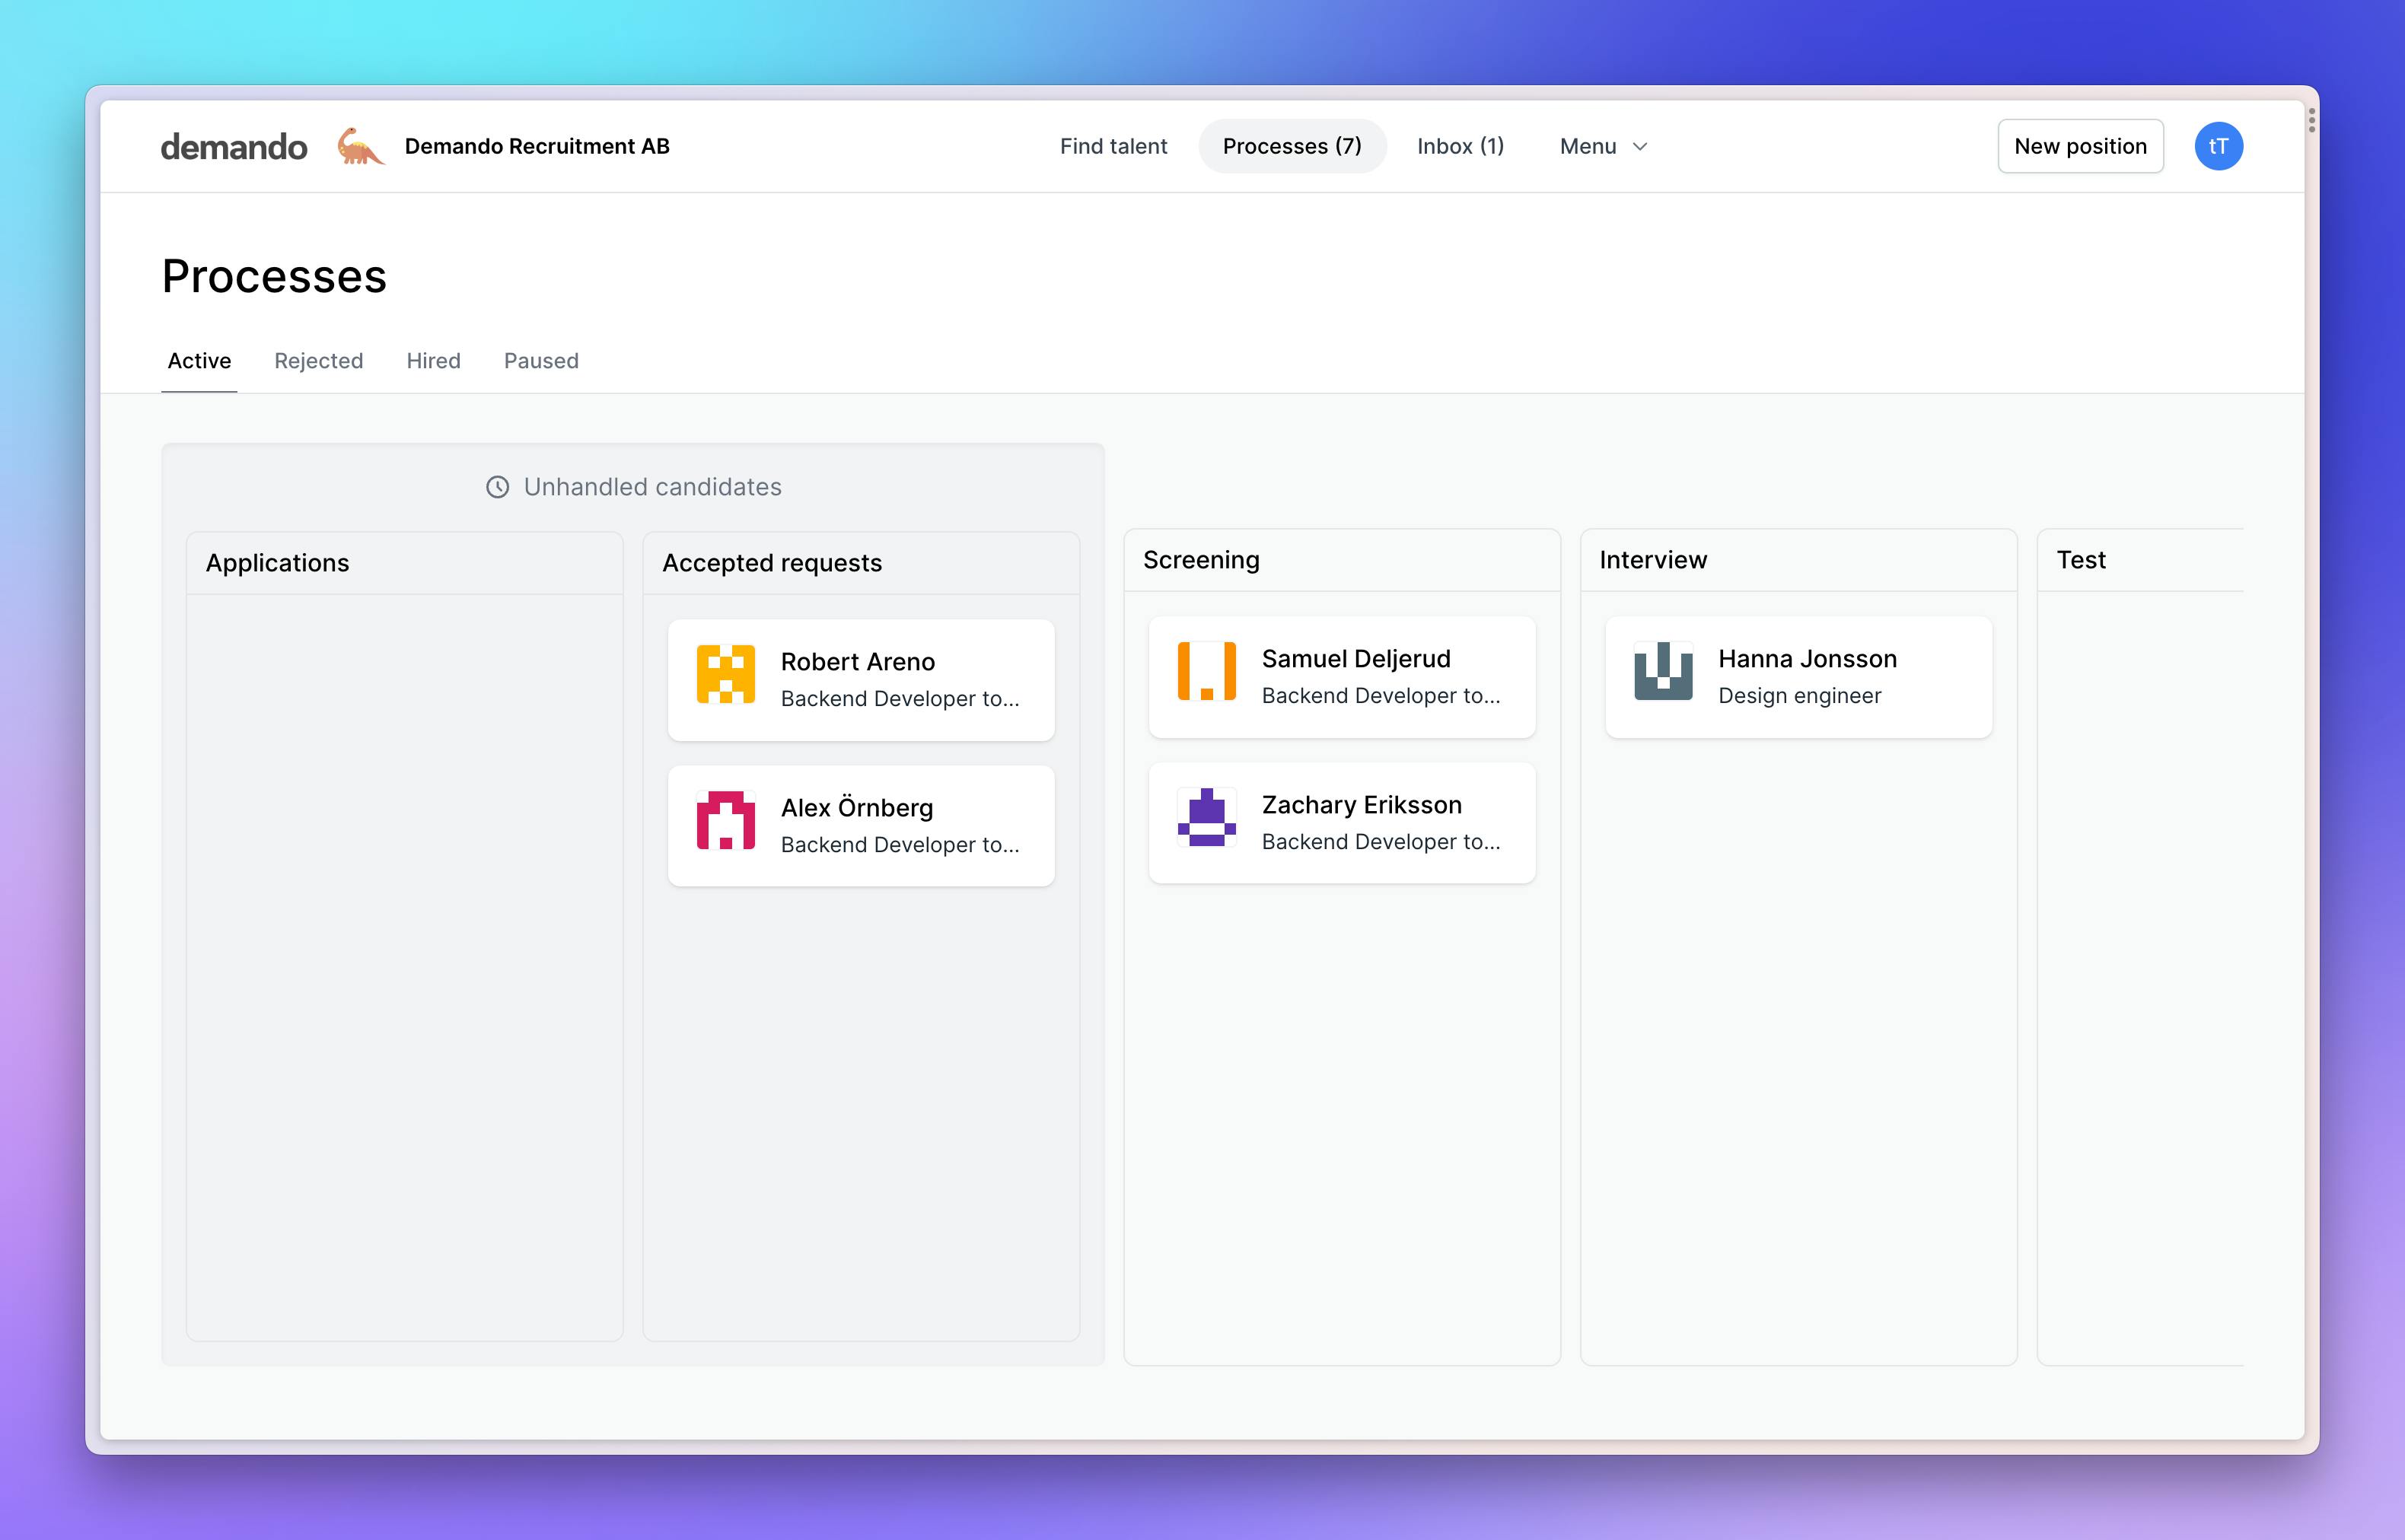Open Processes (7) navigation item
This screenshot has width=2405, height=1540.
(x=1292, y=146)
